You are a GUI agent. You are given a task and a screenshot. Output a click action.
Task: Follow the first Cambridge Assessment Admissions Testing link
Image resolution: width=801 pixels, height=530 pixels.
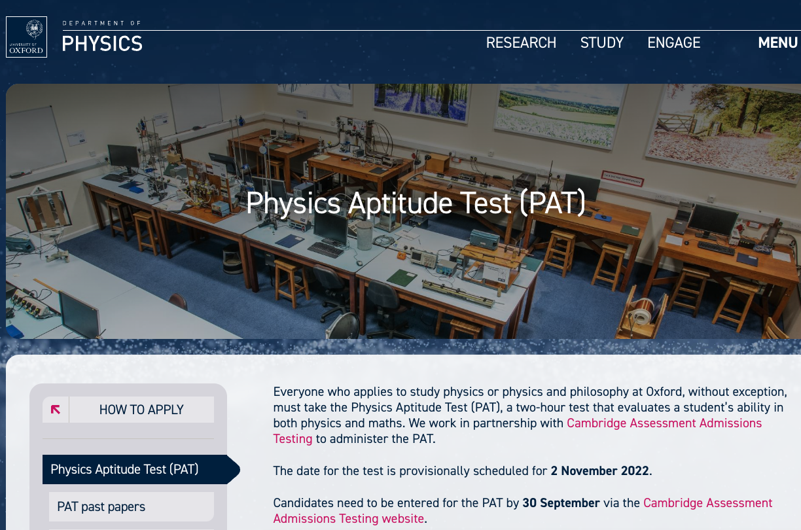[664, 423]
